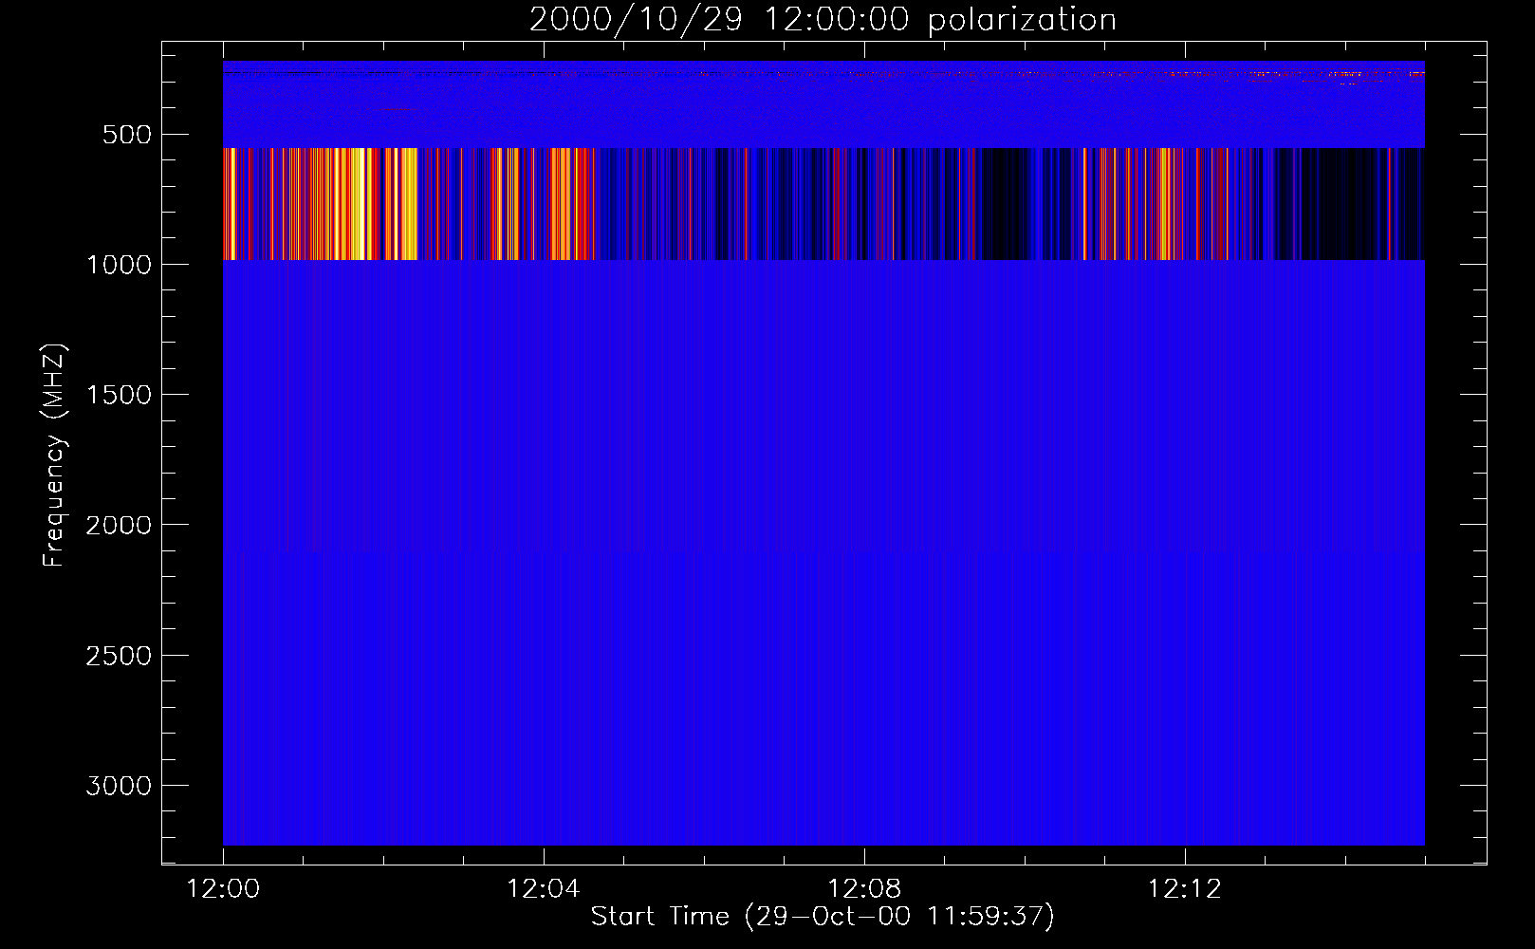Click the plot title '2000/10/29 12:00:00 polarization'
The width and height of the screenshot is (1535, 949).
(x=823, y=19)
